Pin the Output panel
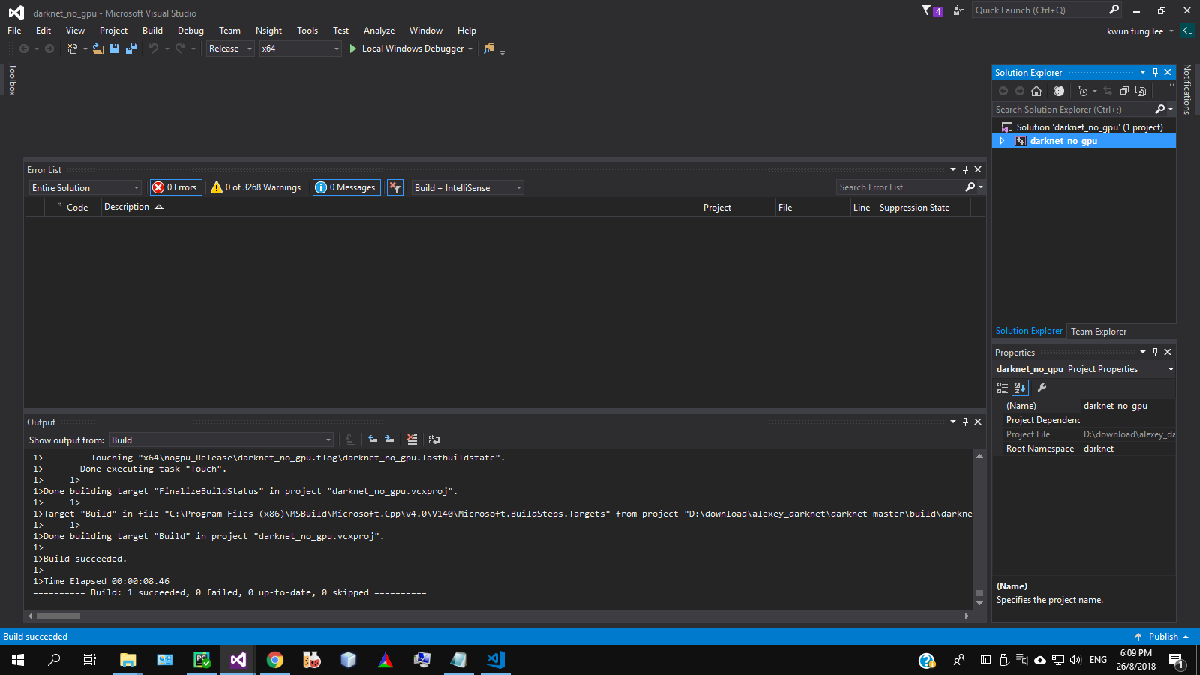1200x675 pixels. point(965,422)
